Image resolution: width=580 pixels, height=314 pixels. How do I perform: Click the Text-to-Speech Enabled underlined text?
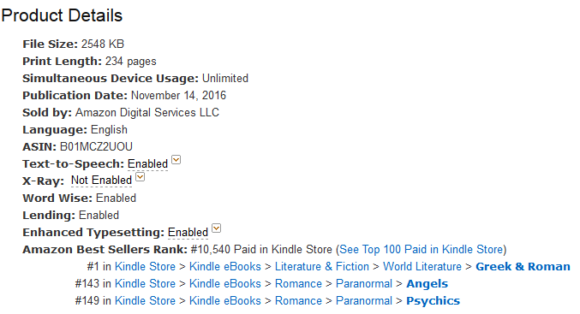(147, 163)
